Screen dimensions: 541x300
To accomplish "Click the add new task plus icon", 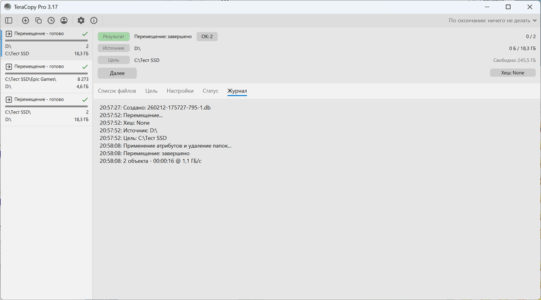I will click(x=25, y=20).
